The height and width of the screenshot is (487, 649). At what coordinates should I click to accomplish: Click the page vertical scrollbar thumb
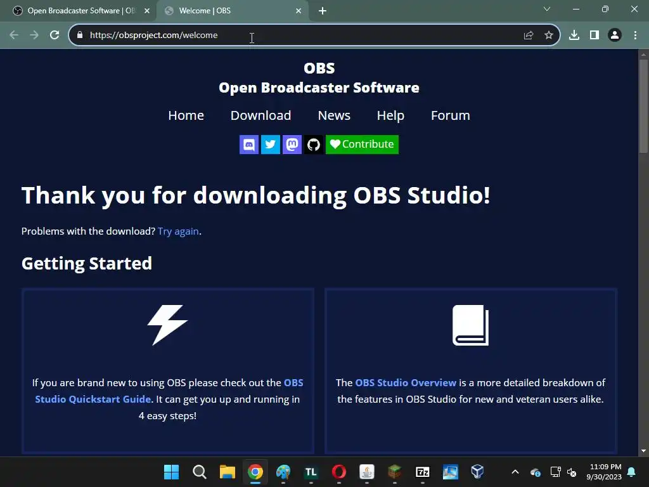click(643, 107)
